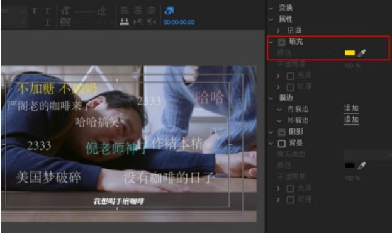Enable the 纹理 checkbox under 填充
This screenshot has height=233, width=392.
(x=290, y=87)
